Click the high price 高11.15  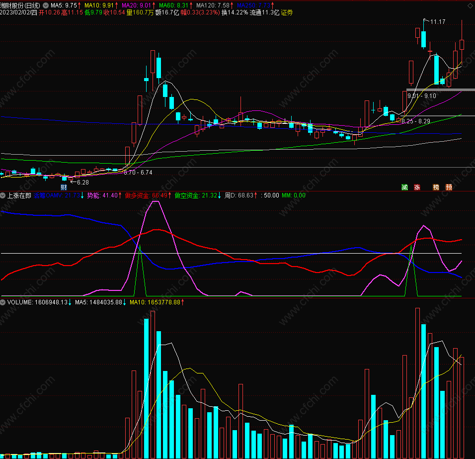[72, 13]
